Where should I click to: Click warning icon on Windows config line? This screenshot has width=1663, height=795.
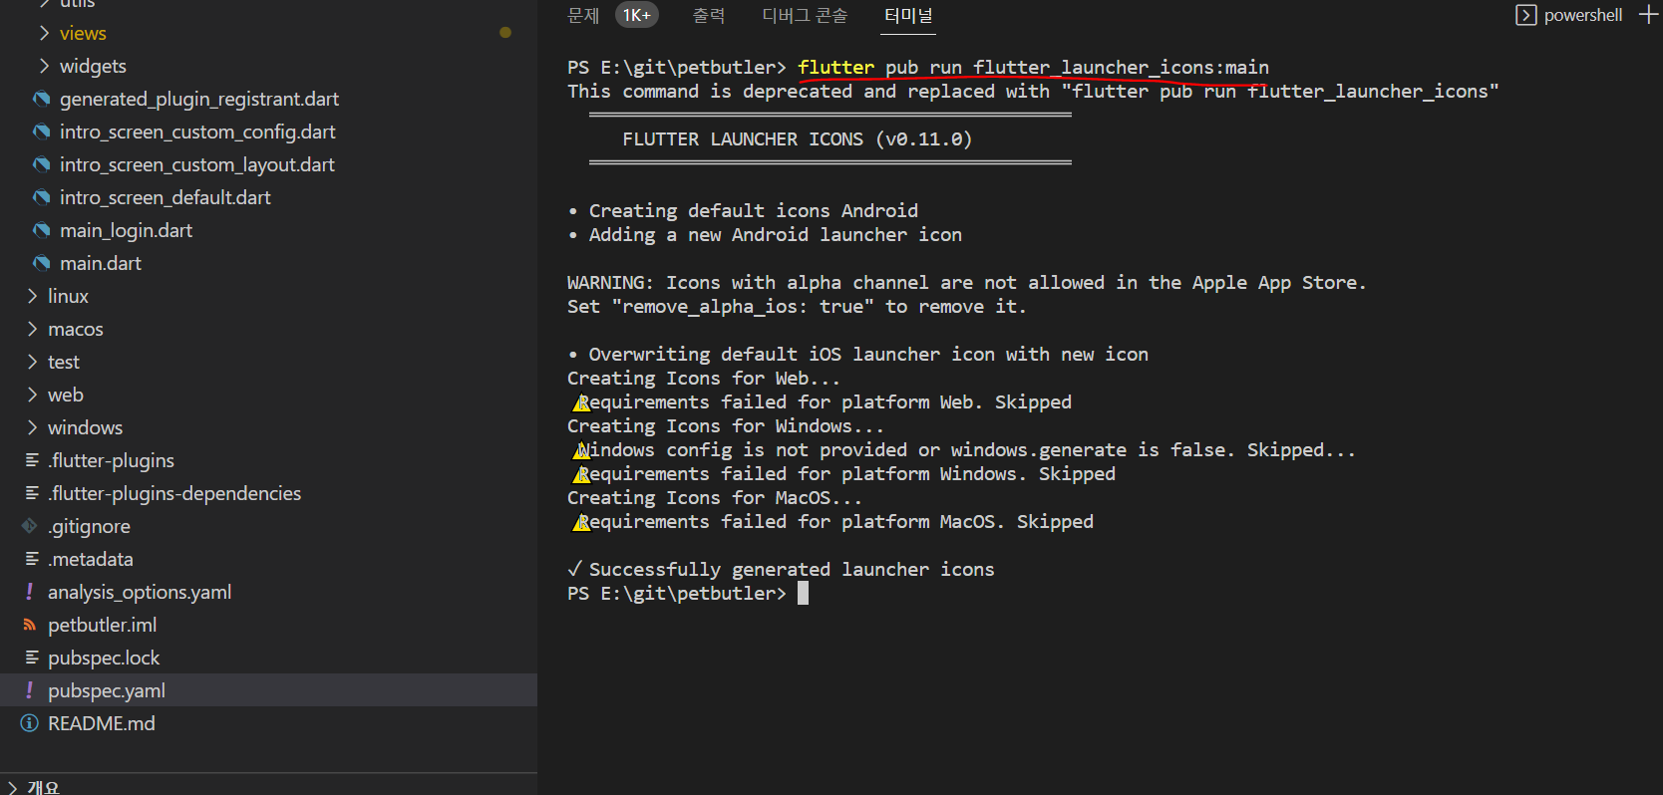click(581, 450)
